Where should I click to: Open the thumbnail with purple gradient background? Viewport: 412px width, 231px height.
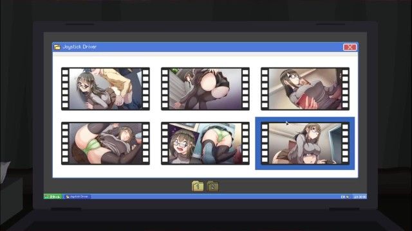click(x=205, y=89)
